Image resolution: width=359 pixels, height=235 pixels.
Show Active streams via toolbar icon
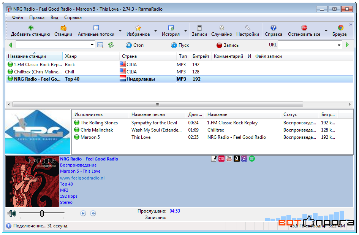(96, 28)
